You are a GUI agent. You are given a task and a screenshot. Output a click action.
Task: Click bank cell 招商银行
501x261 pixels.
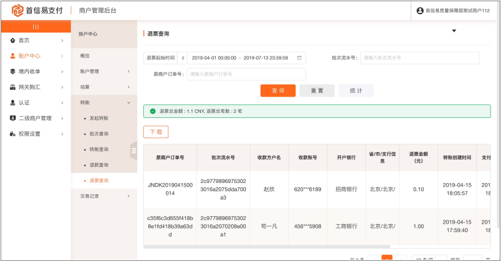coord(346,189)
